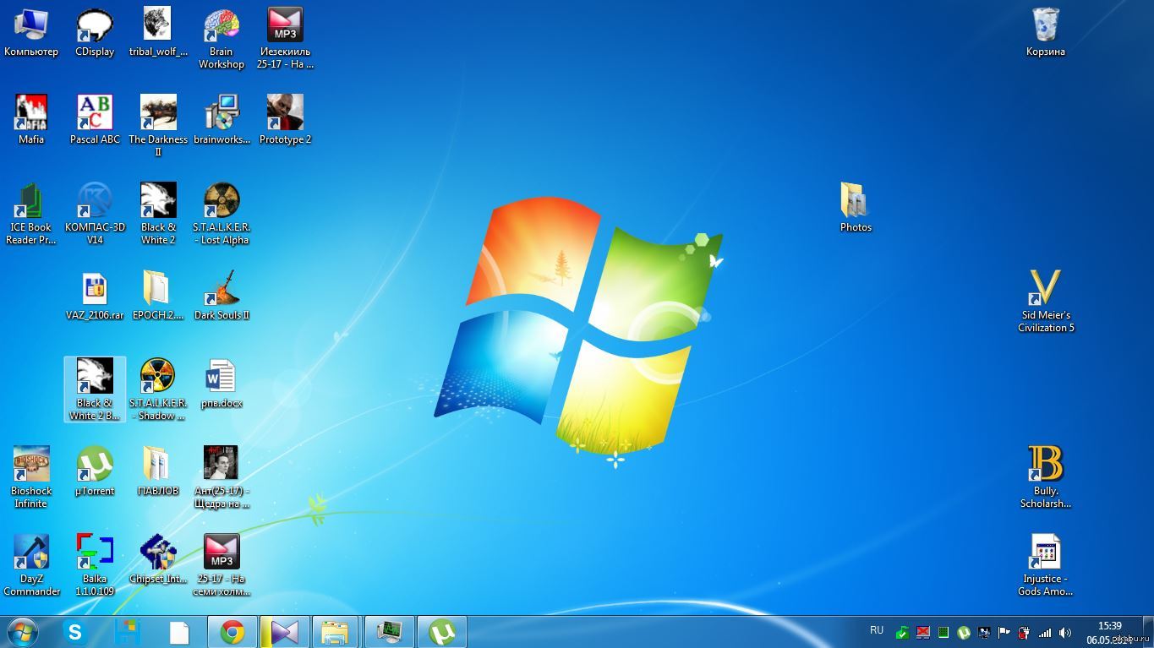Image resolution: width=1154 pixels, height=648 pixels.
Task: Select Ант(25-17) - Щедра на file
Action: pyautogui.click(x=222, y=478)
